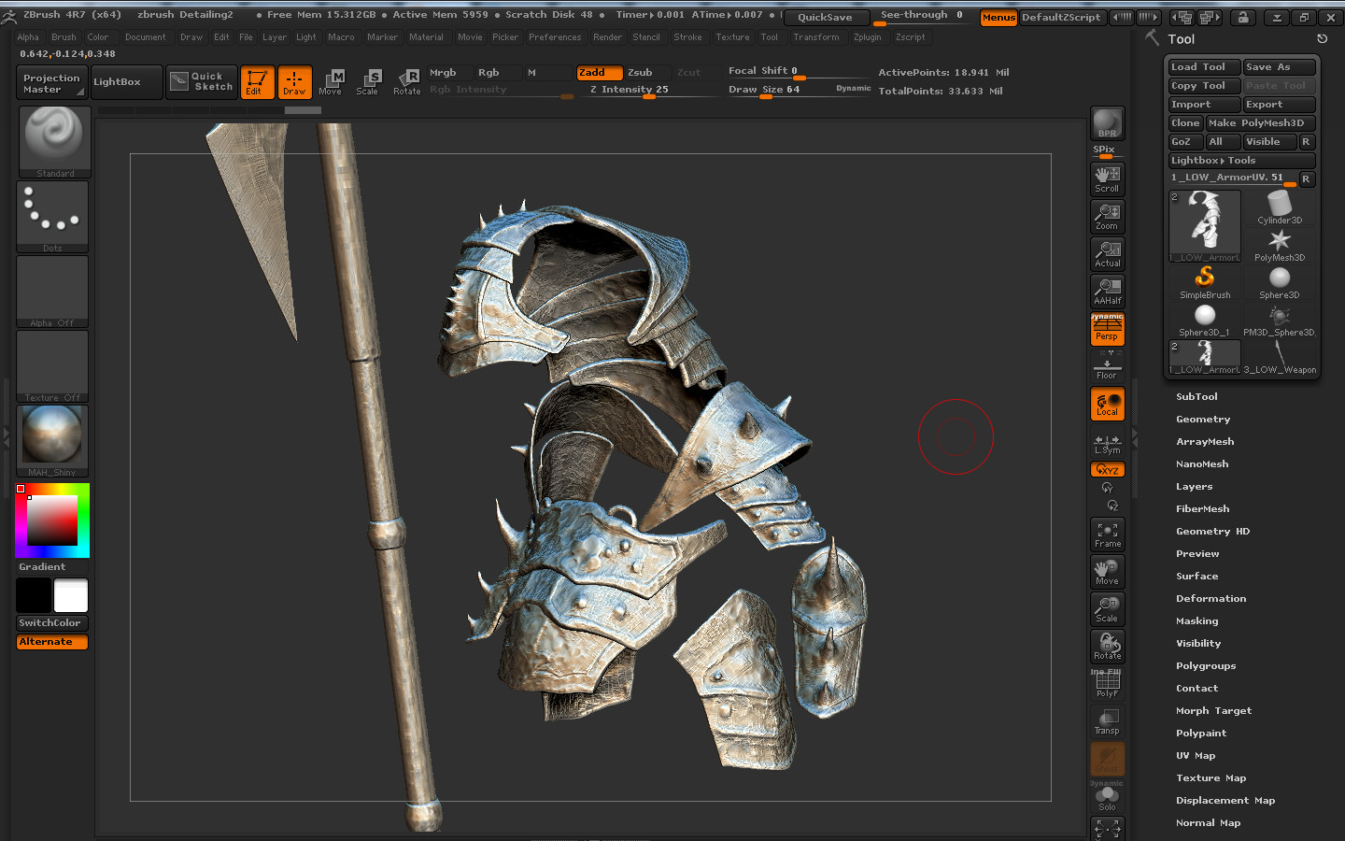
Task: Click the Load Tool button
Action: [1204, 67]
